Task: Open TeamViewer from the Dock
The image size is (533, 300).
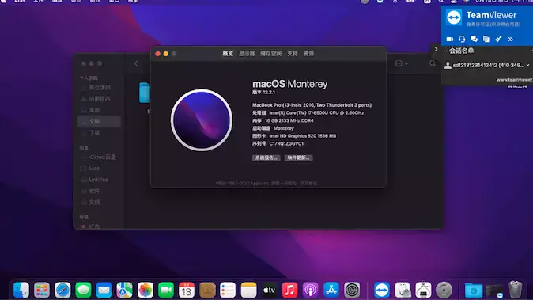Action: (382, 291)
